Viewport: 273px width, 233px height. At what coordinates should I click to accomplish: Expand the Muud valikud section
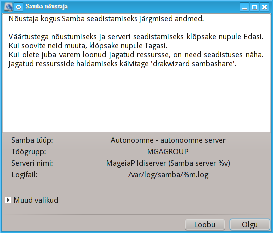point(8,200)
